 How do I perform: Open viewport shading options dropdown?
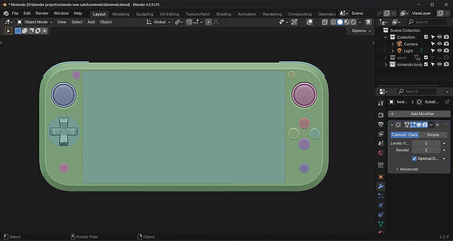360,22
